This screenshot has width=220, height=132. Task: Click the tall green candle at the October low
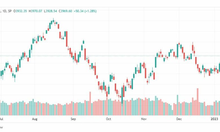122,95
